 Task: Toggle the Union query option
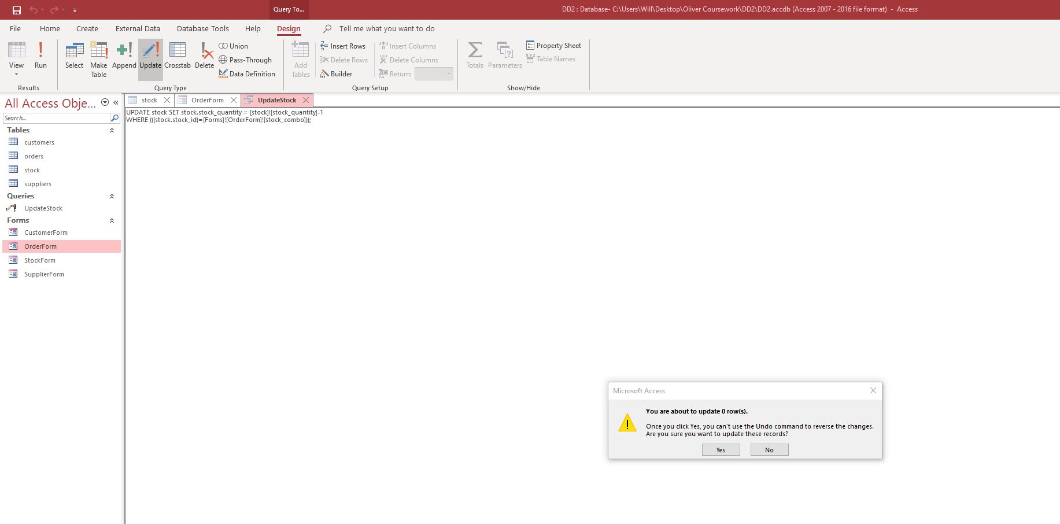click(x=234, y=46)
